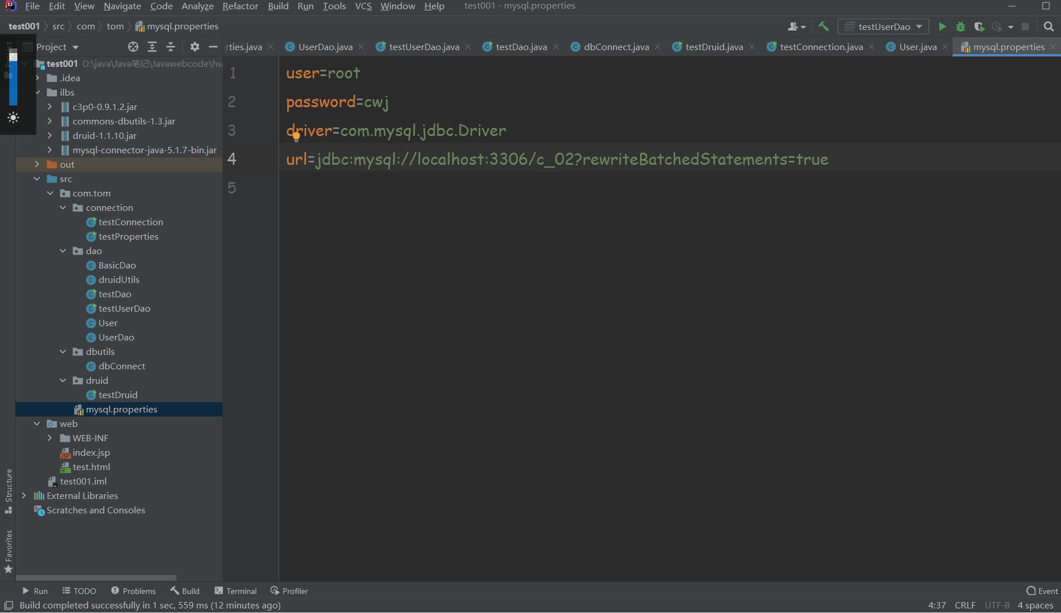Open the VCS menu
This screenshot has height=613, width=1061.
click(363, 6)
